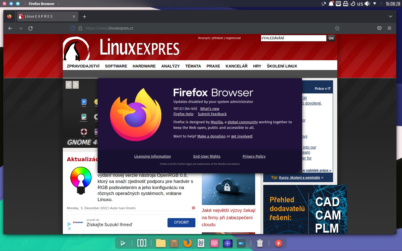Launch Firefox from the dock
The image size is (402, 251).
coord(188,243)
